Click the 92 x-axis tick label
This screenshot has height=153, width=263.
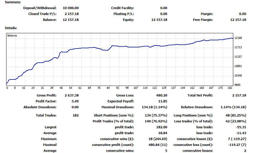click(118, 88)
